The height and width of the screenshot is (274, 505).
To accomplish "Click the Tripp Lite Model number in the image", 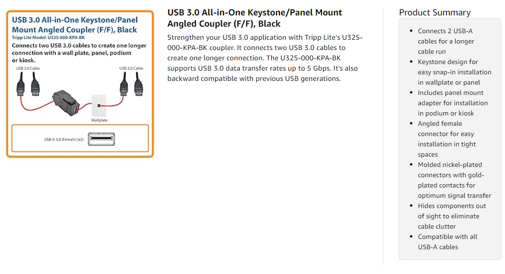I will [48, 37].
